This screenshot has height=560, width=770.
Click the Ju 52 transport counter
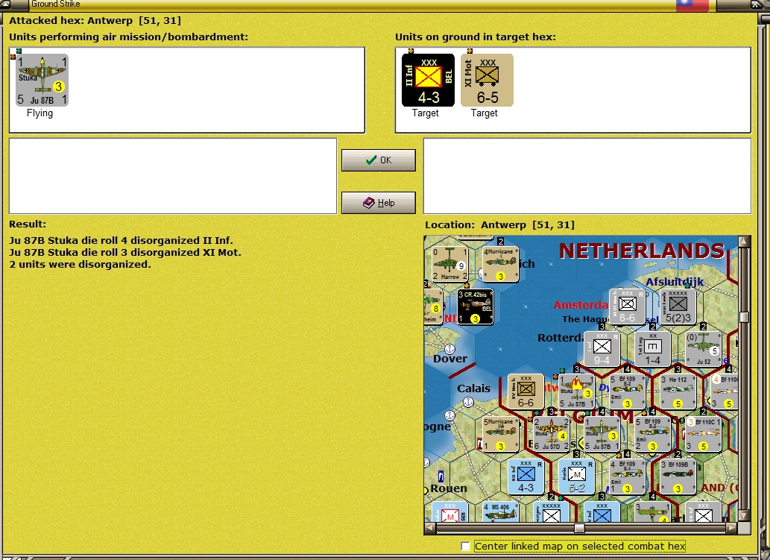(704, 349)
